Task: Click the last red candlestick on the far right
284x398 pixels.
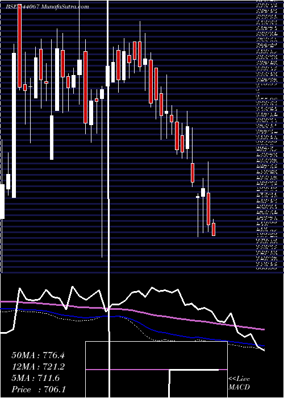Action: (214, 229)
